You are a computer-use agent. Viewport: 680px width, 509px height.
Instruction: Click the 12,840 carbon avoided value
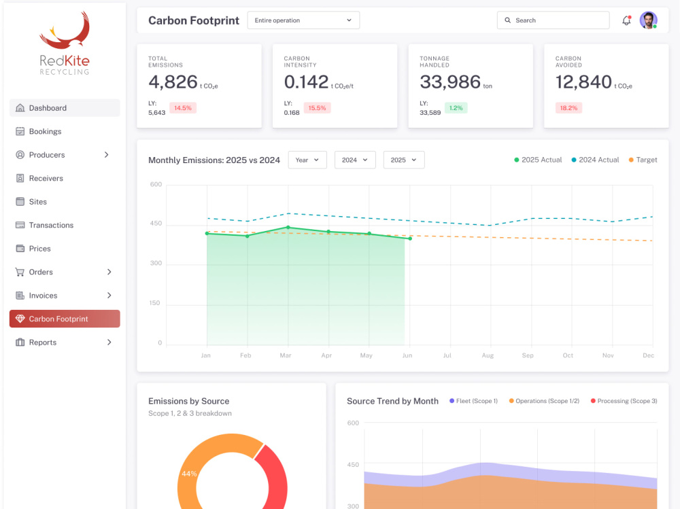583,82
